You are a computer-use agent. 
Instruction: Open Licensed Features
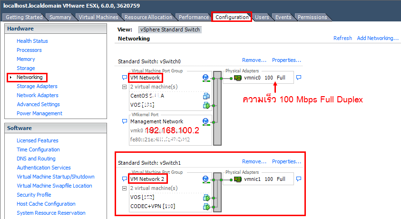38,140
